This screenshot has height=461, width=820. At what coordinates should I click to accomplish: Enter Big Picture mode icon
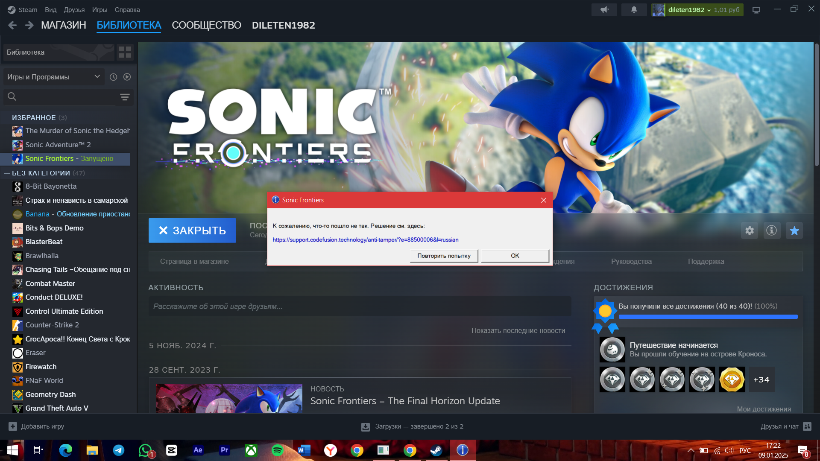tap(756, 10)
